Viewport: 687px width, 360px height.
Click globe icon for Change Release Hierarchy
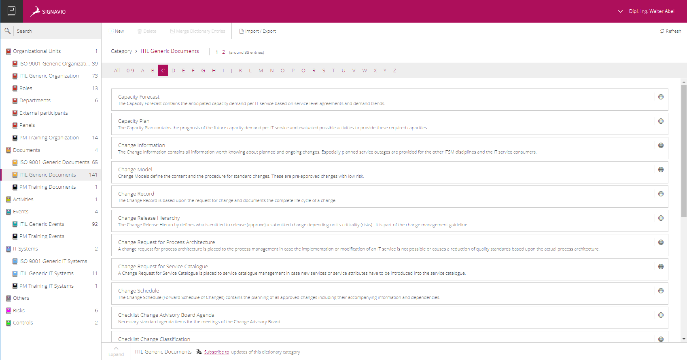[x=661, y=218]
